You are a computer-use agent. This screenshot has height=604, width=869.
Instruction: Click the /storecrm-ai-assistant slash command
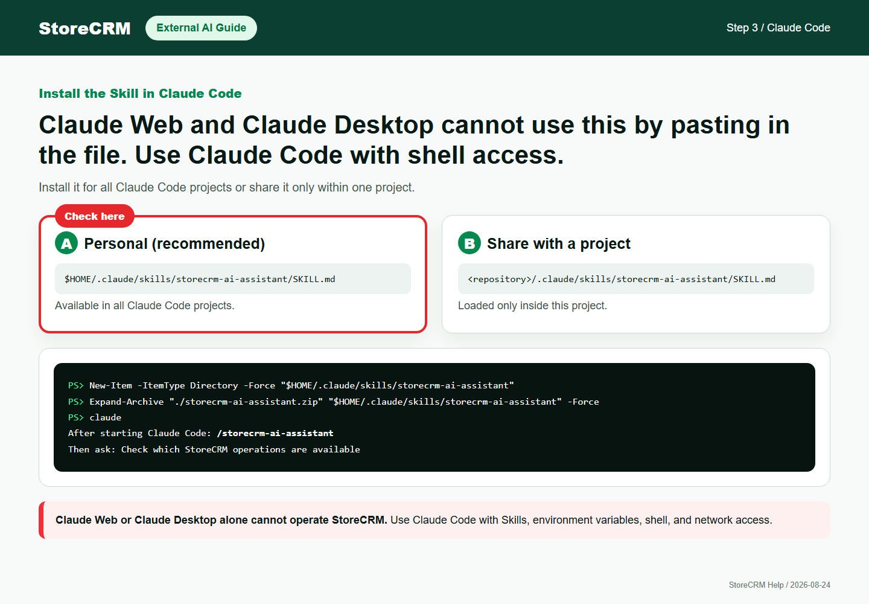pos(275,433)
